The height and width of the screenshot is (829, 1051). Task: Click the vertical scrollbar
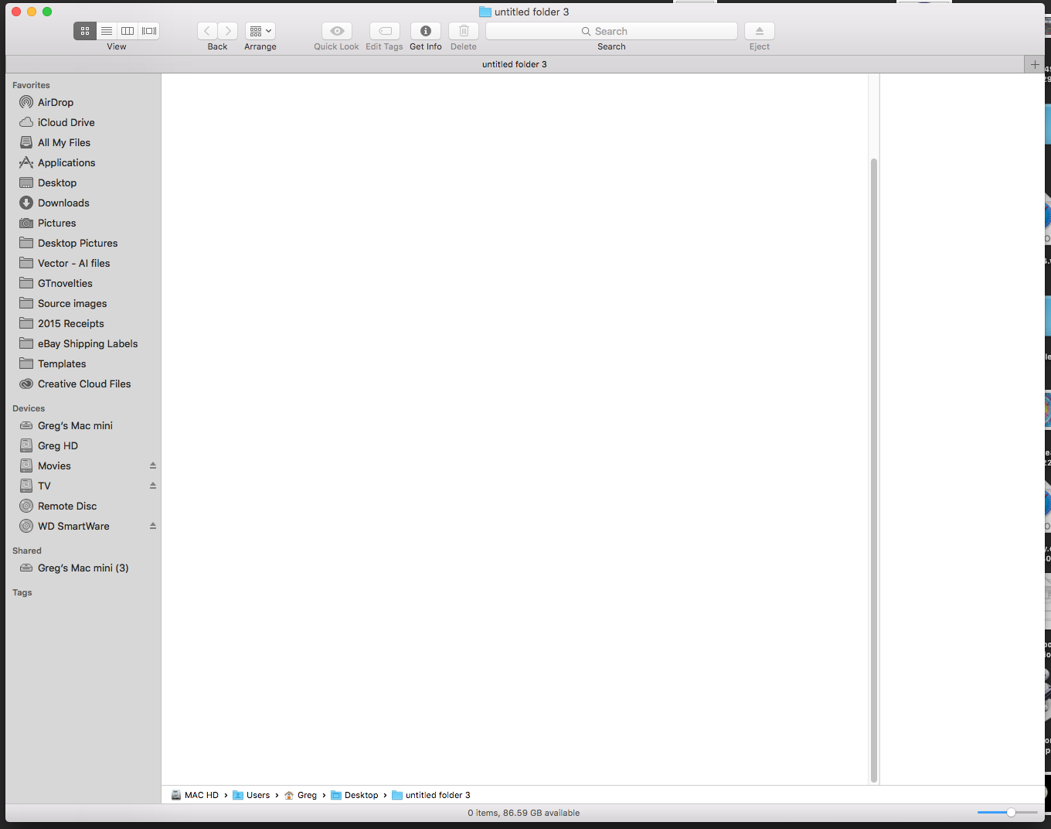pyautogui.click(x=874, y=470)
